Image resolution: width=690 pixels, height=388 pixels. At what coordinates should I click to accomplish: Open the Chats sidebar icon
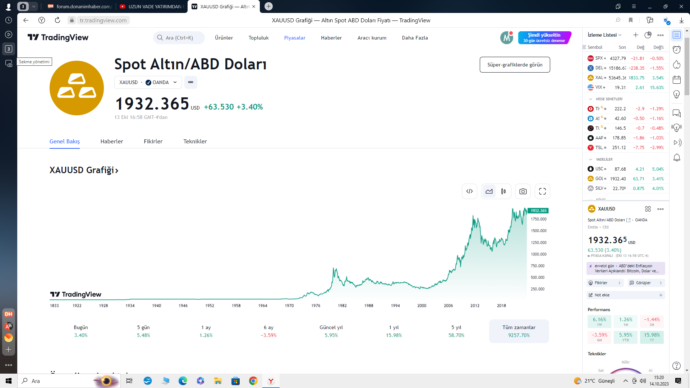[677, 114]
